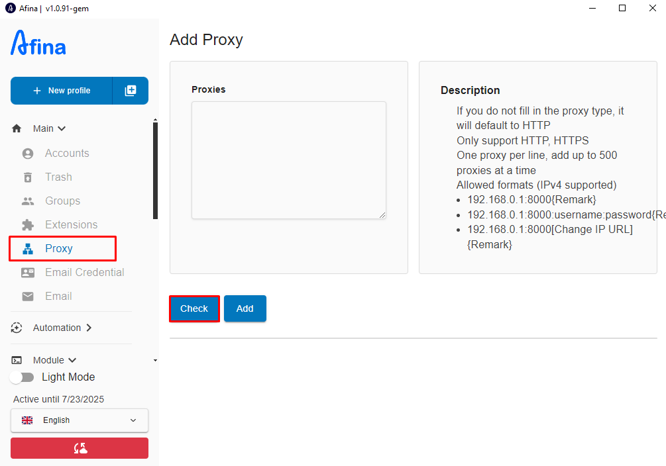Click the Check button
The height and width of the screenshot is (466, 666).
194,308
